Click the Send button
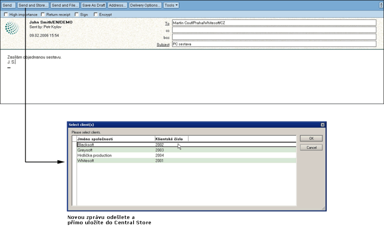This screenshot has height=228, width=384. click(8, 6)
